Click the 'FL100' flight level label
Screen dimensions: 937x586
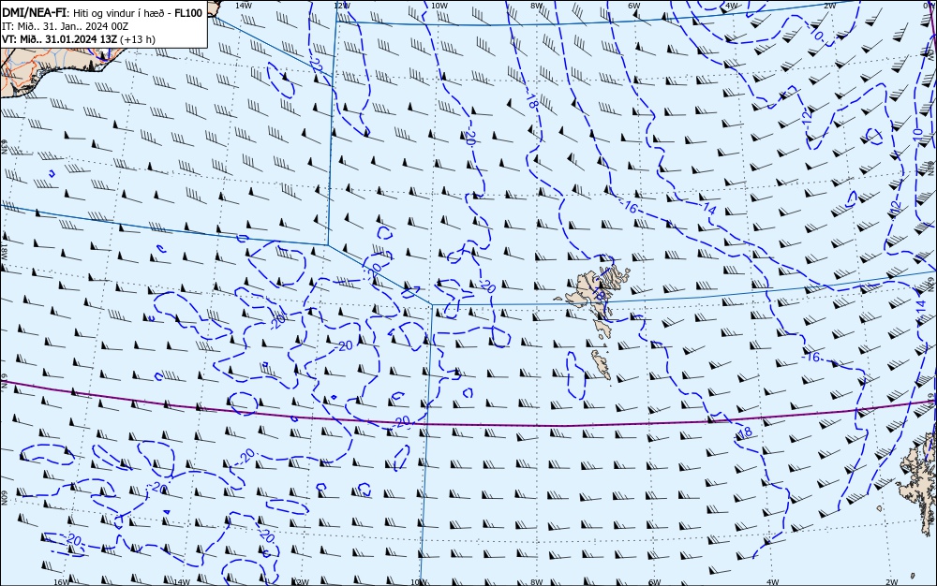pos(188,13)
